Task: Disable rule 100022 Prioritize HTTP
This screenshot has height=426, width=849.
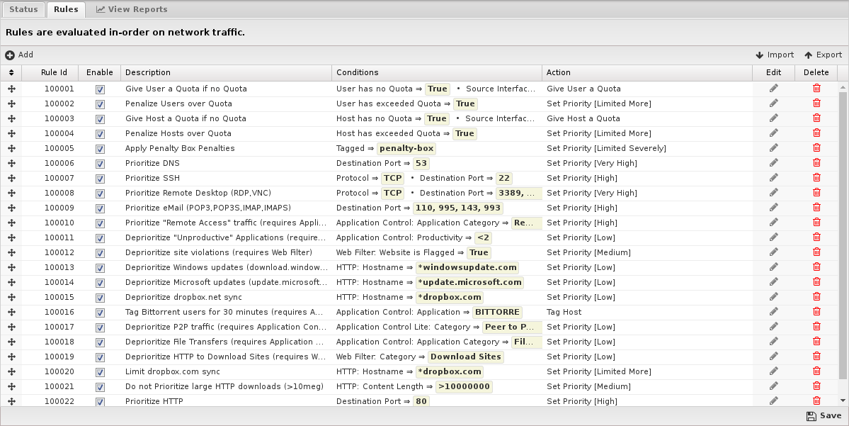Action: click(100, 402)
